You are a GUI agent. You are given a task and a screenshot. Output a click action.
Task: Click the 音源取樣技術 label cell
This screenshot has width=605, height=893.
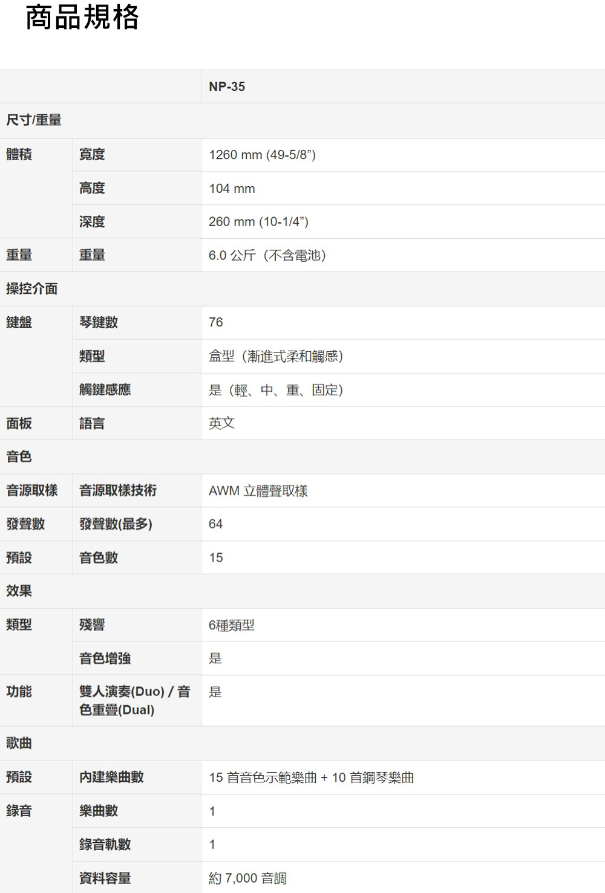(137, 490)
